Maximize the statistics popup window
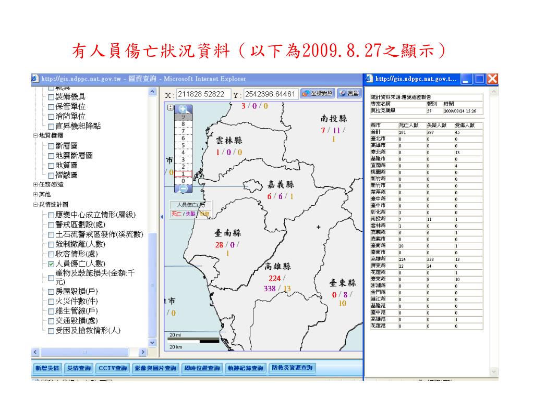 click(480, 79)
